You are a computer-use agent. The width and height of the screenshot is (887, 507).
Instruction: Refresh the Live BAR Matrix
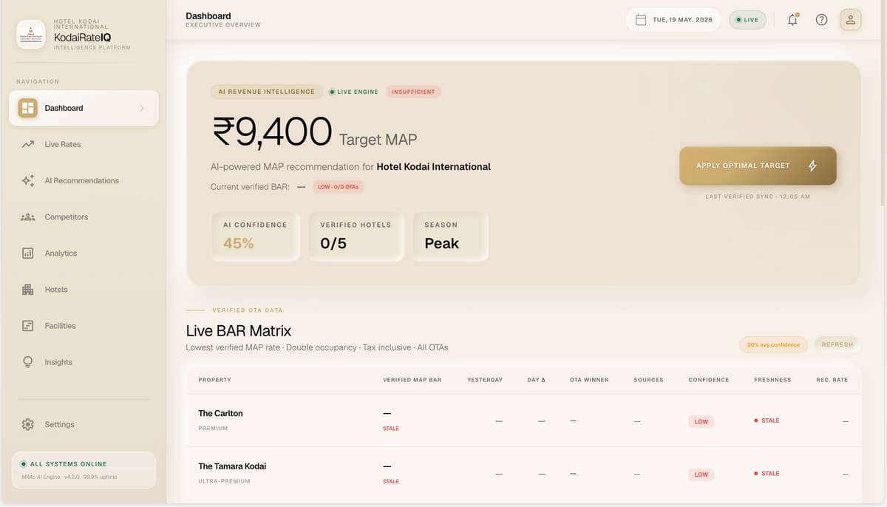pyautogui.click(x=837, y=344)
